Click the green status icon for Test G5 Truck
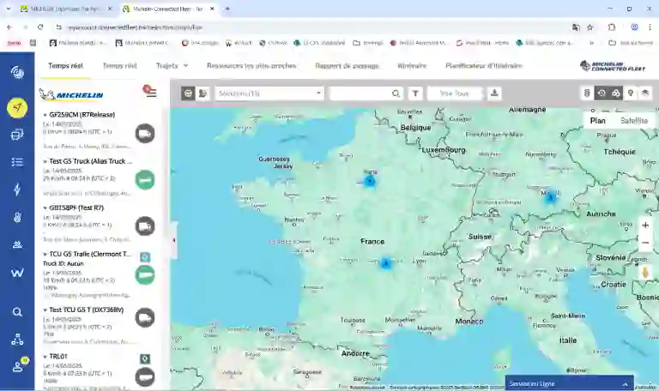This screenshot has height=391, width=659. [x=145, y=180]
